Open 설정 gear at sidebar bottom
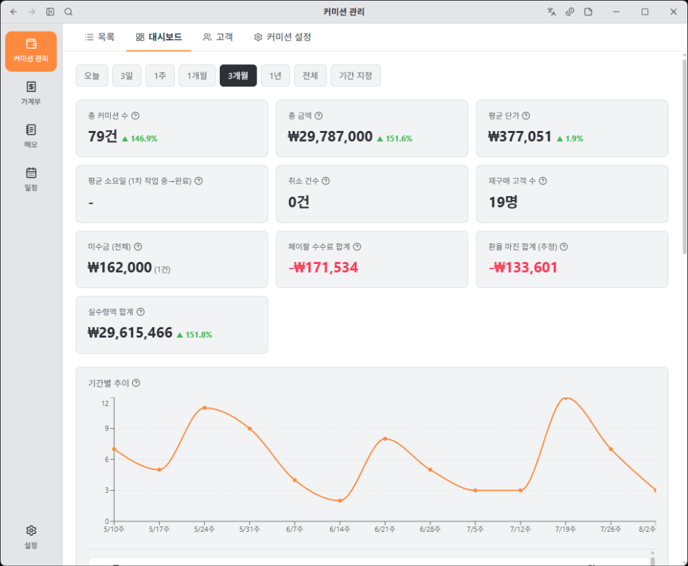This screenshot has height=566, width=688. click(x=31, y=537)
